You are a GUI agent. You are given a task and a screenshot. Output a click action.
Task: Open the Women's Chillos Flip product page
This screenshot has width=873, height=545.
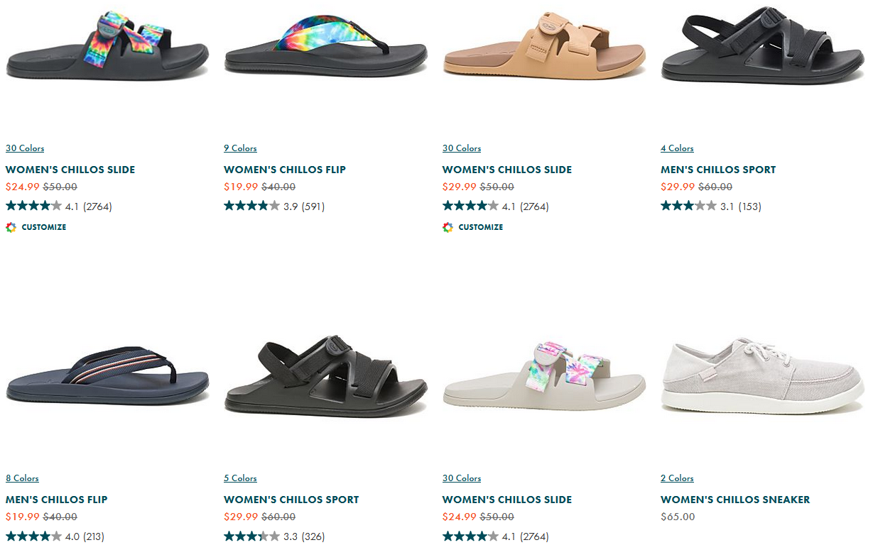pyautogui.click(x=285, y=170)
